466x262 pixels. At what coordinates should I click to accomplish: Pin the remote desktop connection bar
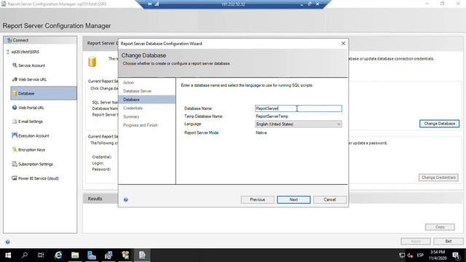150,4
